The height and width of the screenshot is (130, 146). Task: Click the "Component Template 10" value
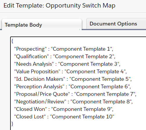pyautogui.click(x=82, y=117)
